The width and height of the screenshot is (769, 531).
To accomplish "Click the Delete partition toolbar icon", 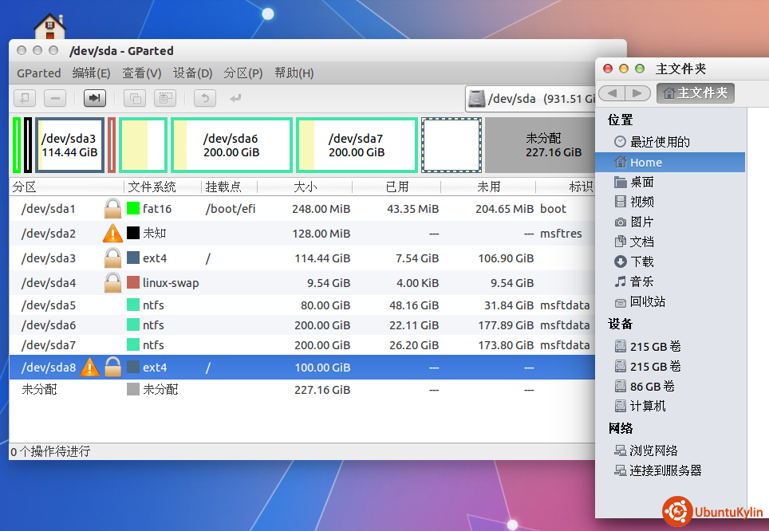I will point(54,98).
